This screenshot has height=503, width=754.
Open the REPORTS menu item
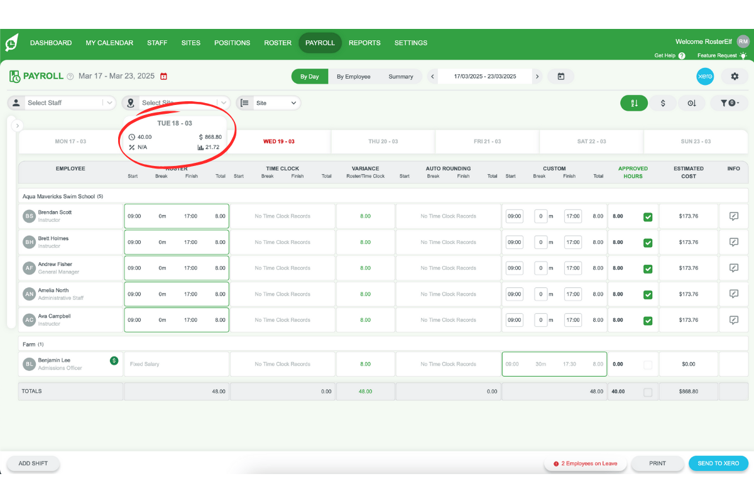pos(364,43)
